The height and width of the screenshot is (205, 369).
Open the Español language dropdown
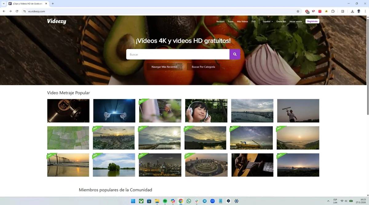pyautogui.click(x=267, y=21)
